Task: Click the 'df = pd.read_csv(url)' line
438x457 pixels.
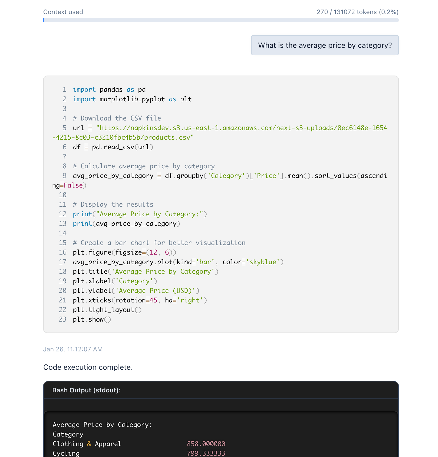Action: coord(113,147)
